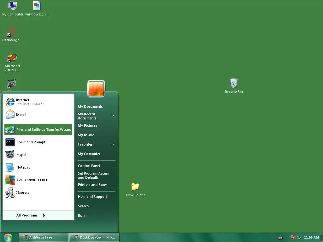Viewport: 323px width, 242px height.
Task: Switch to DuckDuckGo taskbar window
Action: click(x=94, y=237)
